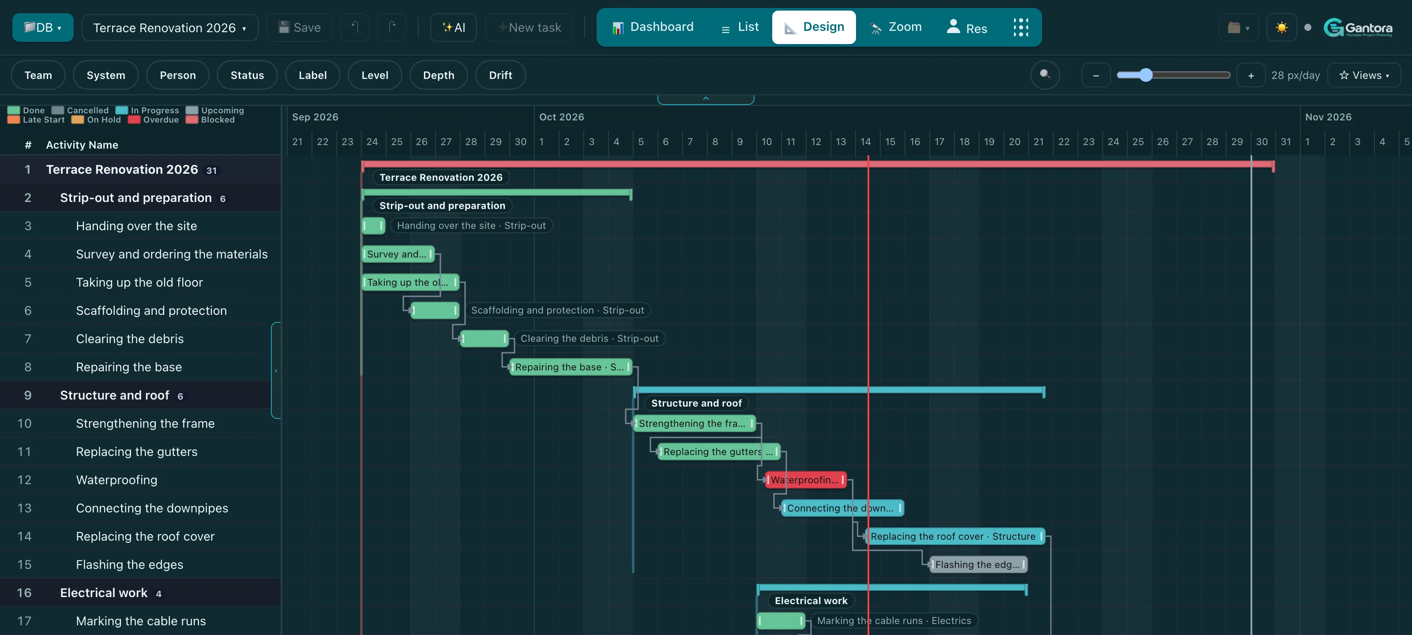Open the DB database menu
Image resolution: width=1412 pixels, height=635 pixels.
click(x=43, y=27)
